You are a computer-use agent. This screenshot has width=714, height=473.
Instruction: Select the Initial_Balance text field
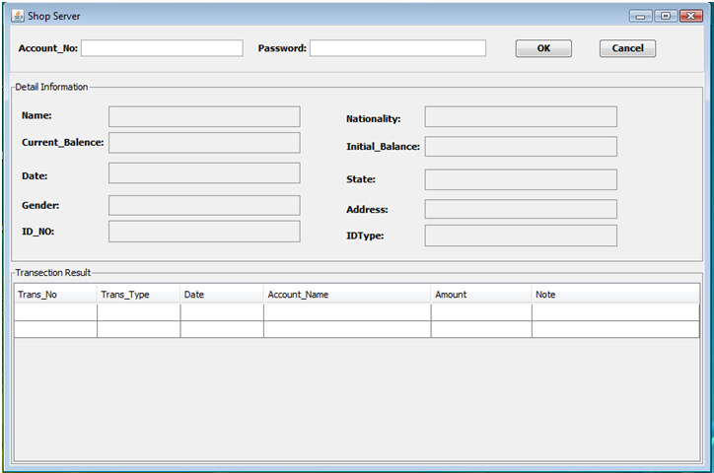tap(521, 147)
